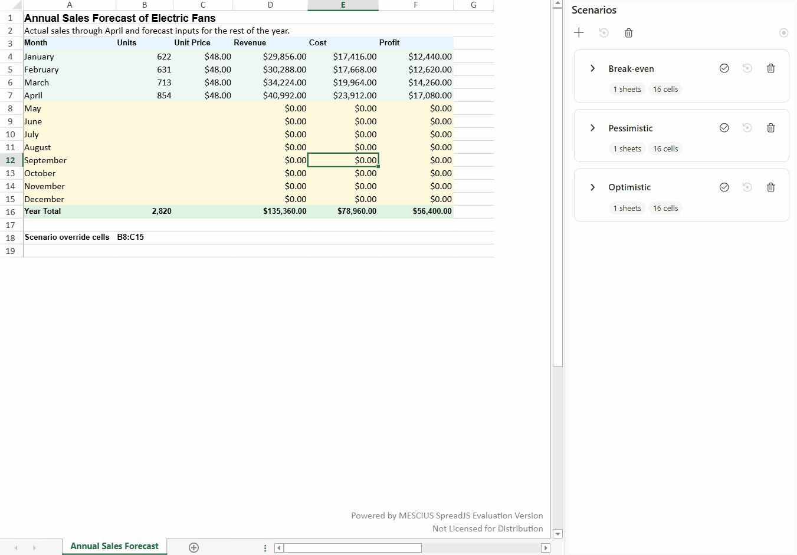The height and width of the screenshot is (555, 797).
Task: Delete the Optimistic scenario
Action: (x=770, y=187)
